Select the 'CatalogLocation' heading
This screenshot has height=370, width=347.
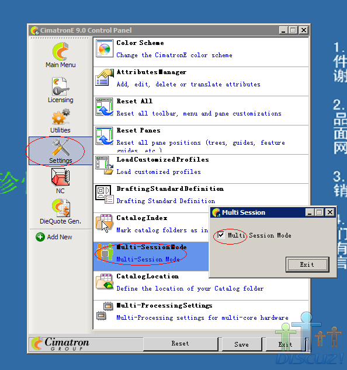point(148,276)
